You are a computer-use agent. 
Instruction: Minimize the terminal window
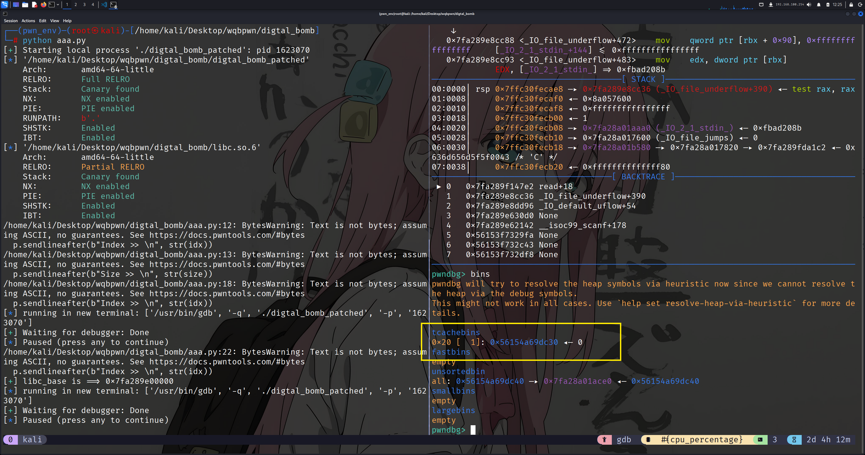click(847, 14)
